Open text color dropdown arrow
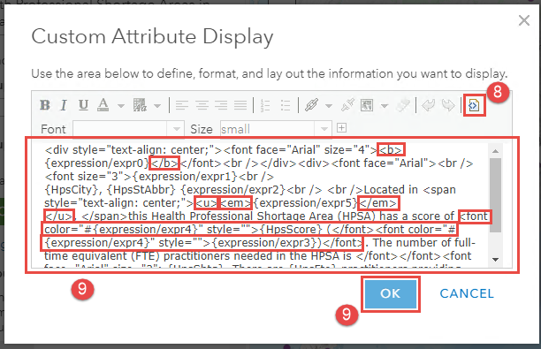 121,105
